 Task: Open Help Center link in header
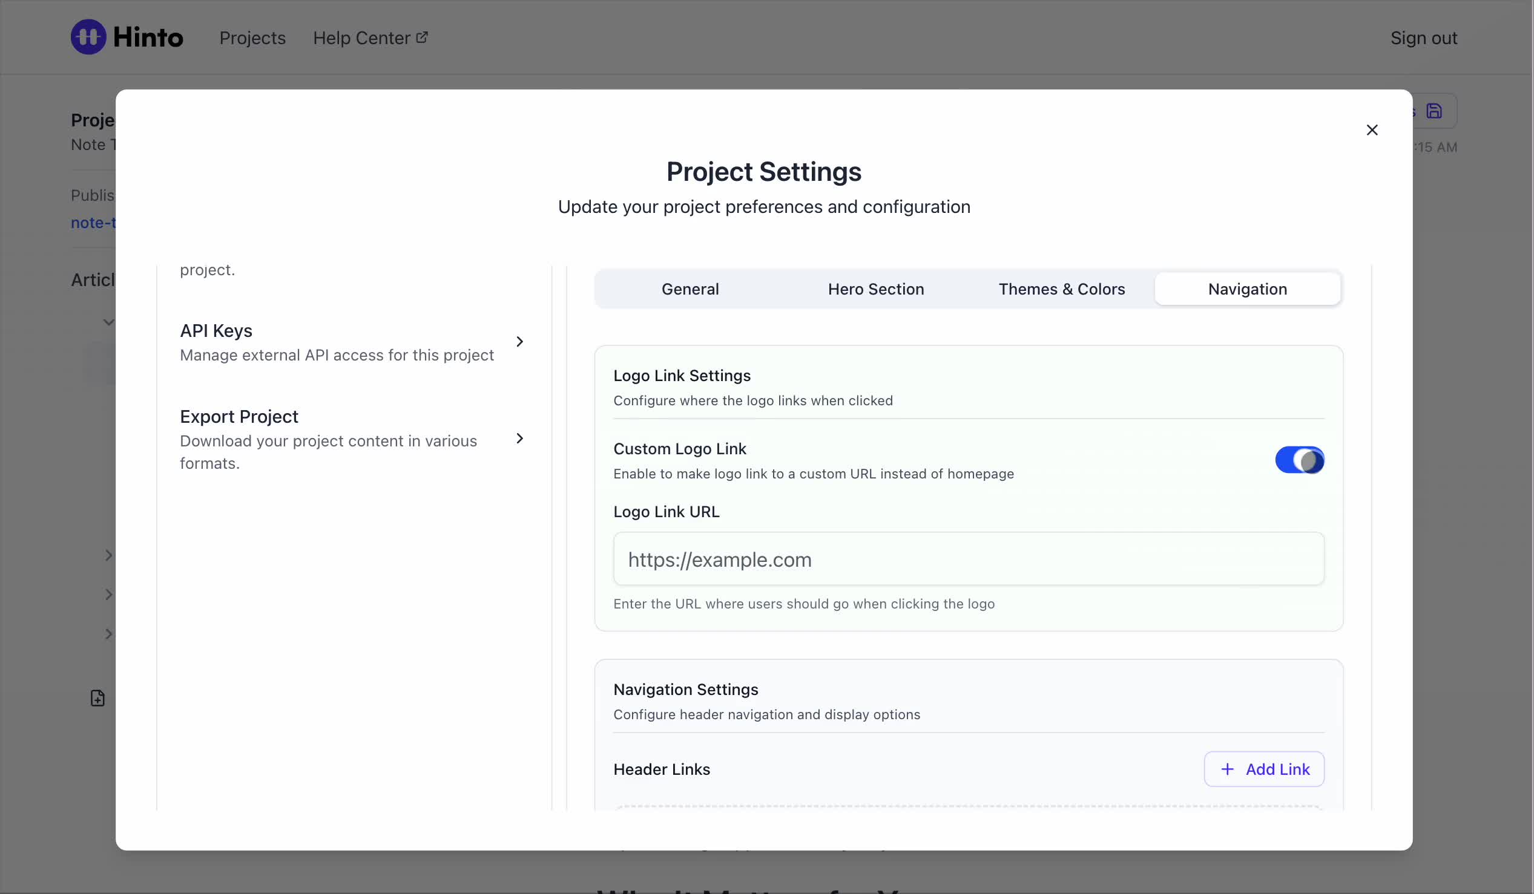(361, 38)
